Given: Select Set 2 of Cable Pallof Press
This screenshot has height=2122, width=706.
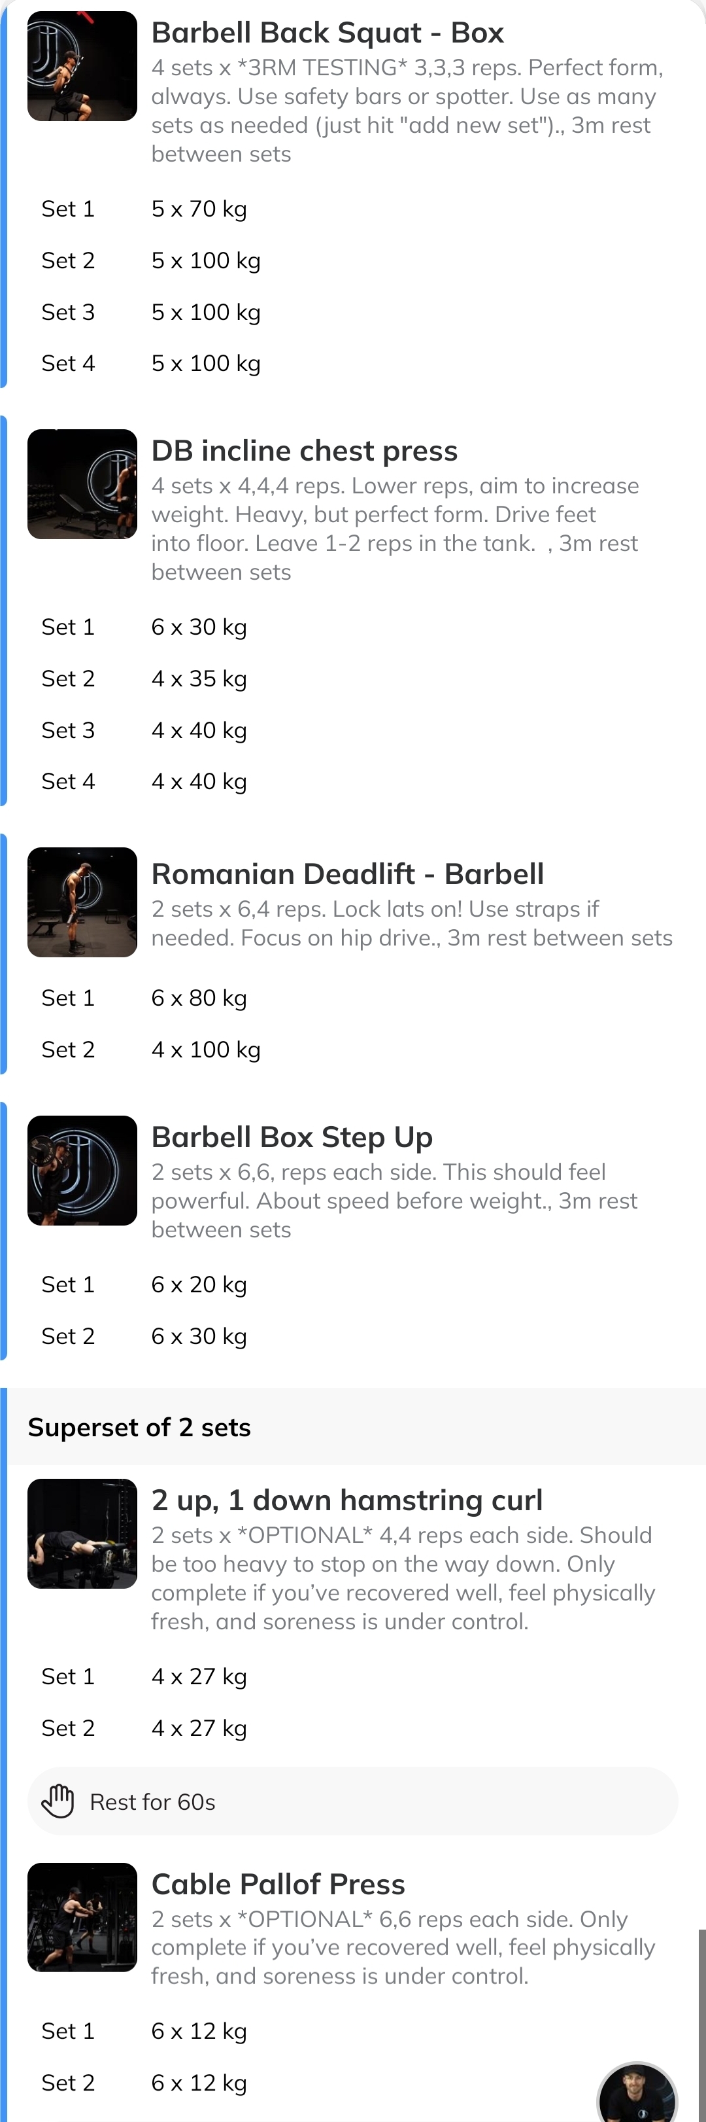Looking at the screenshot, I should tap(68, 2083).
